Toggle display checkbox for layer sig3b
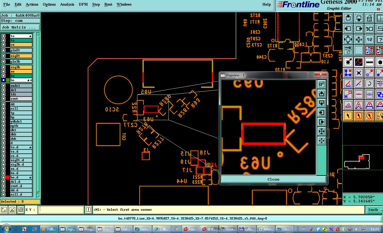 3,67
